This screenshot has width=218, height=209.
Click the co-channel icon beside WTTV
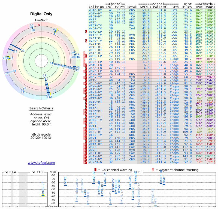tap(86, 80)
